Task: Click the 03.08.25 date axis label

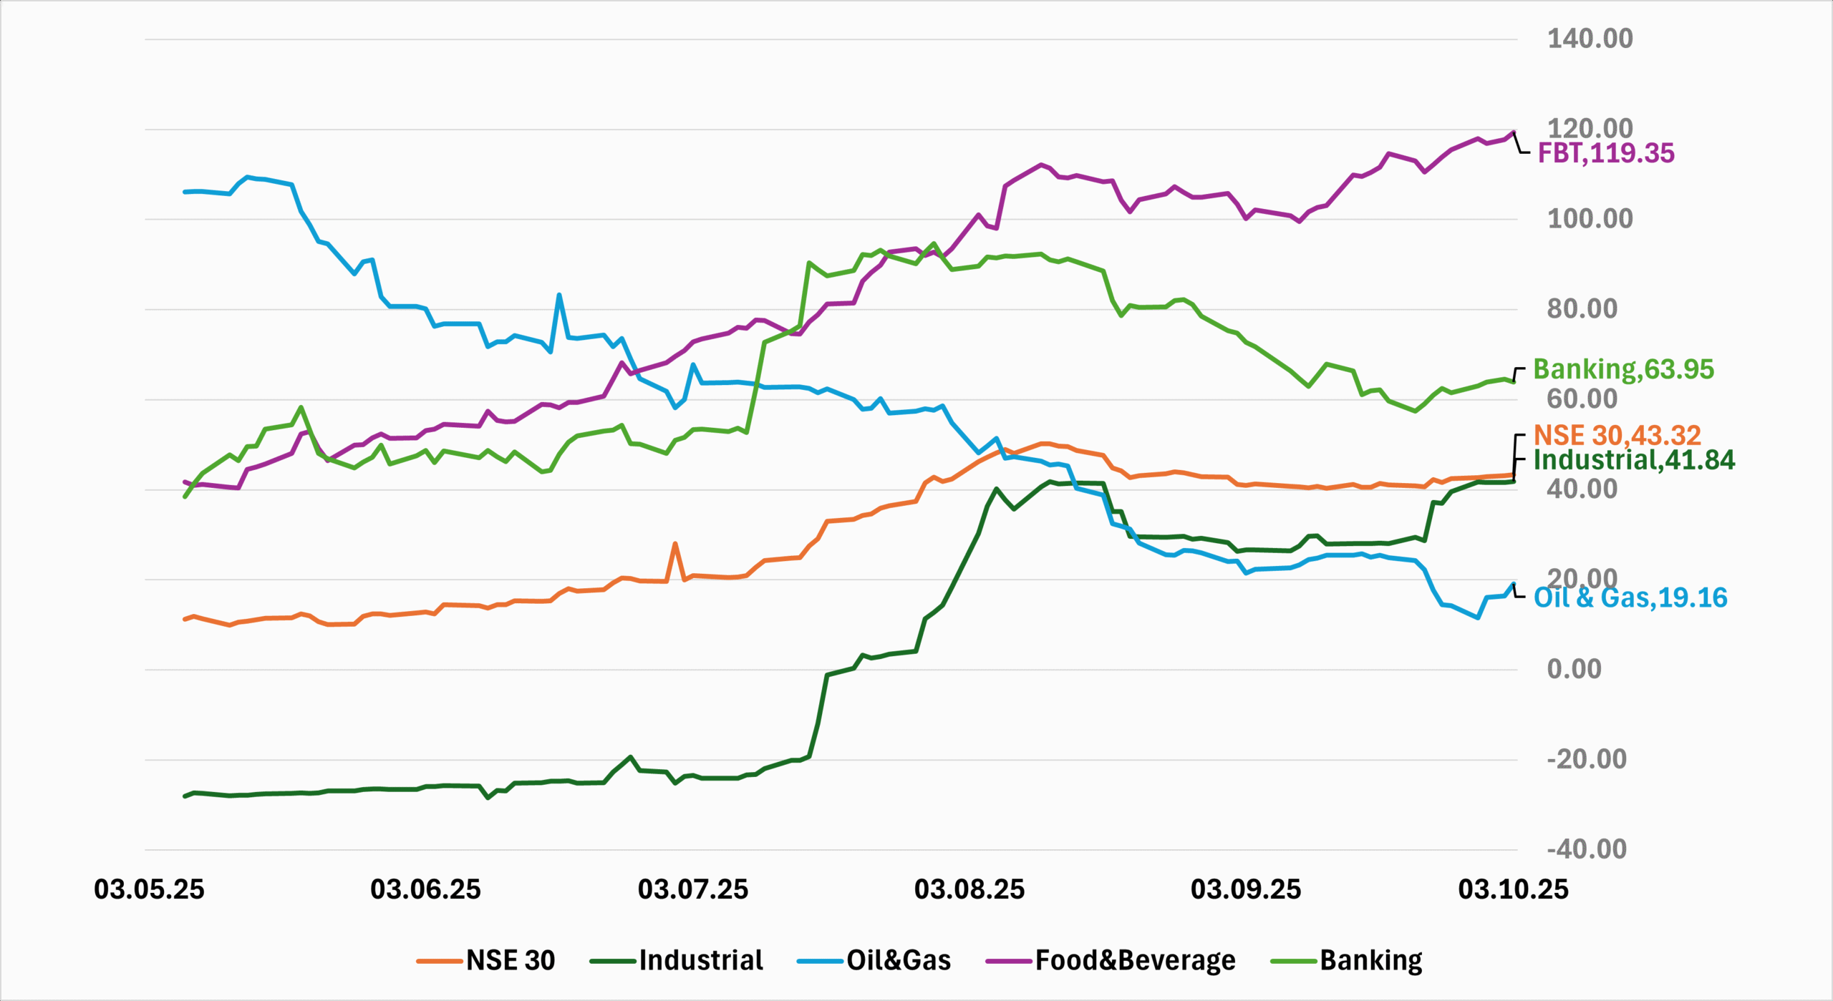Action: (969, 889)
